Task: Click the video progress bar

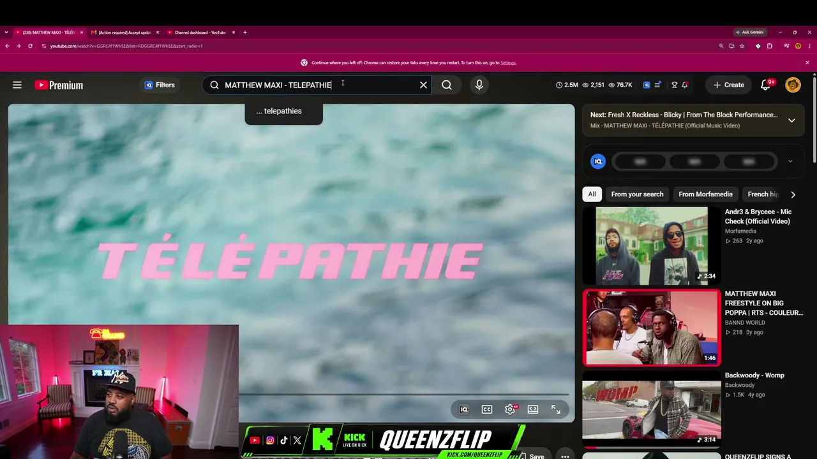Action: tap(404, 395)
